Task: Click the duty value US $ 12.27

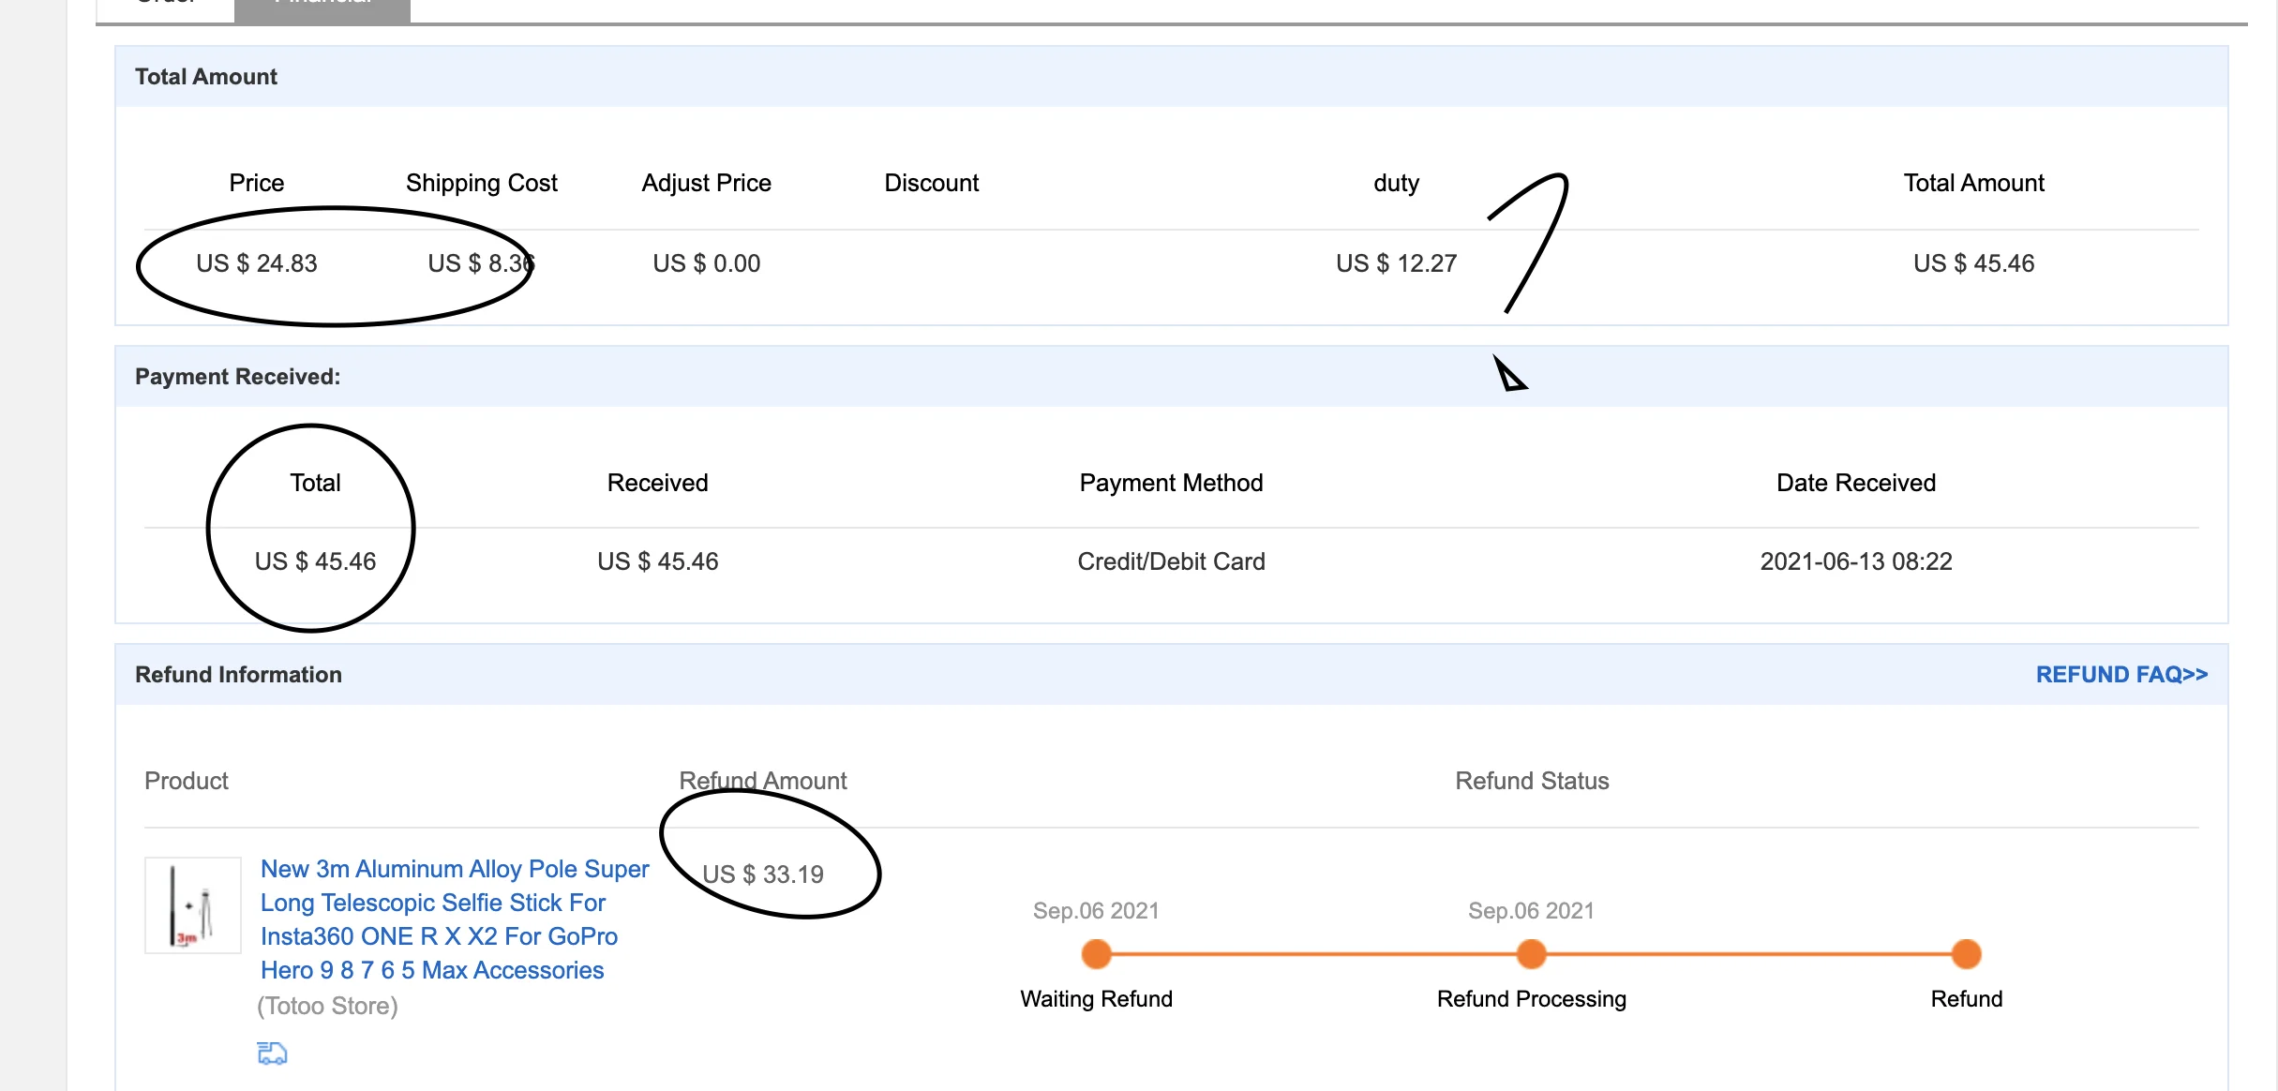Action: [1396, 263]
